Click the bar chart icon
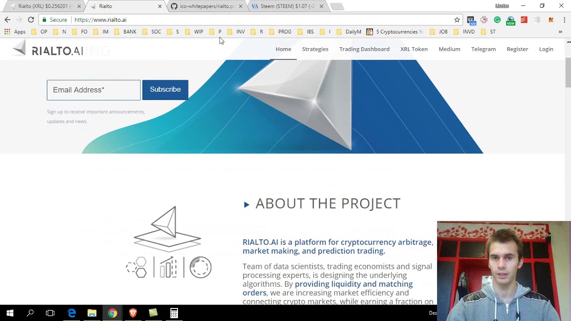The image size is (571, 321). coord(168,267)
